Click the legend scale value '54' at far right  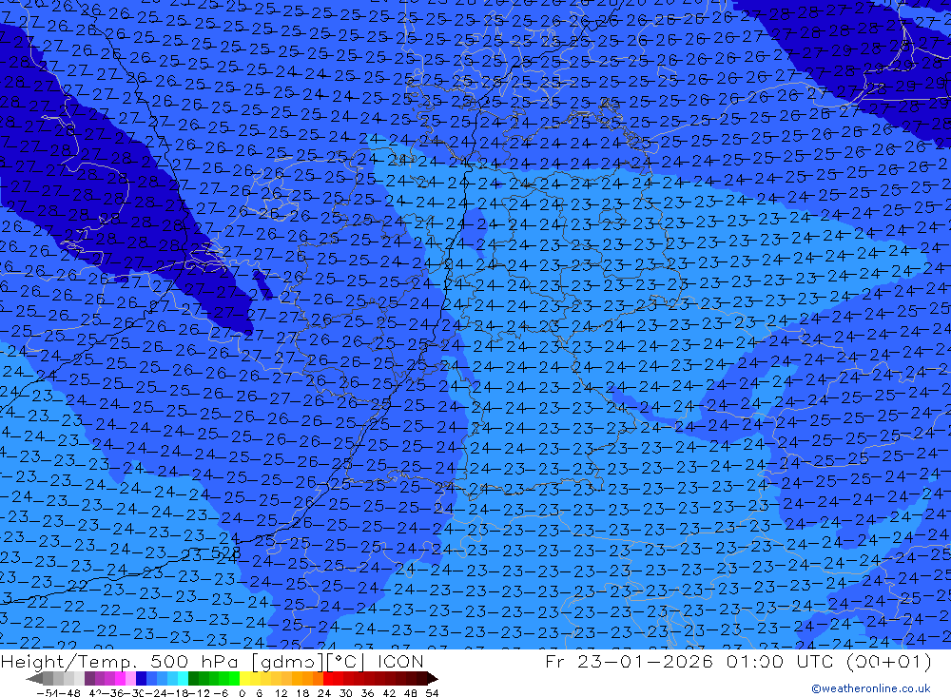(432, 693)
